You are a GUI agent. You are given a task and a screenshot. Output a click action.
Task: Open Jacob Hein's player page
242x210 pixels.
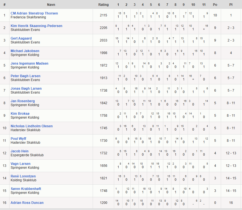(x=19, y=151)
